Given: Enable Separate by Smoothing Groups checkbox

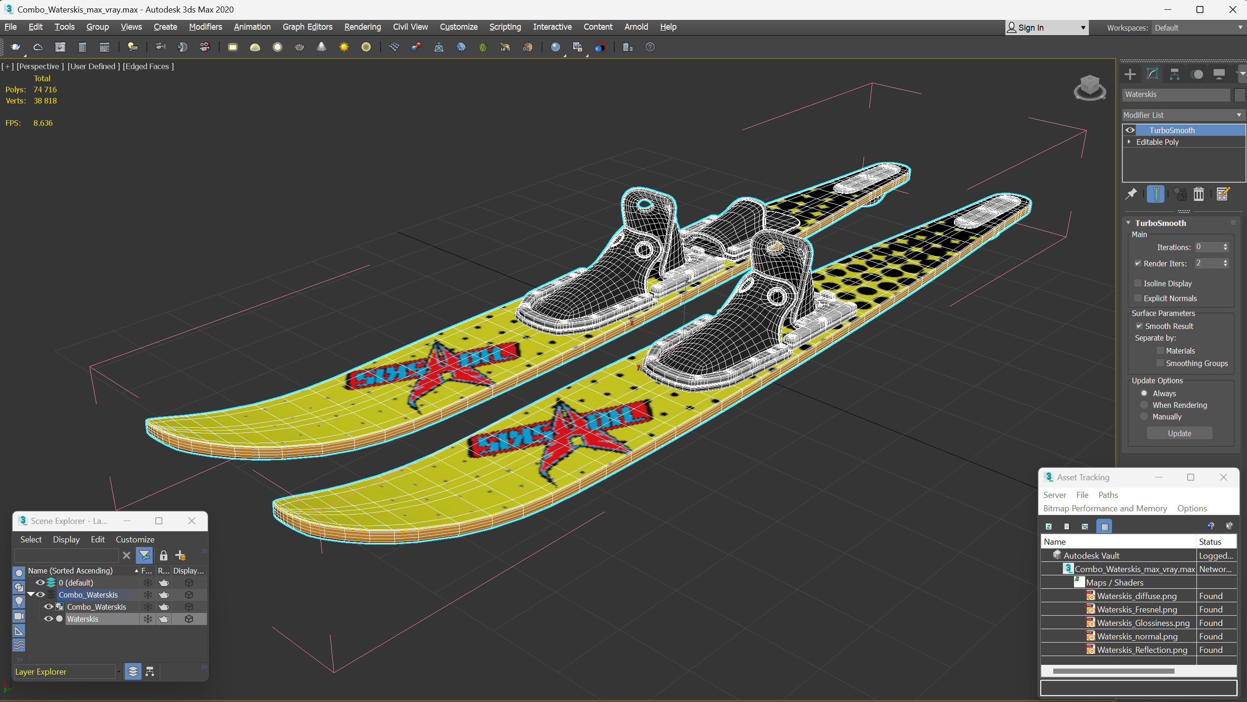Looking at the screenshot, I should click(x=1160, y=363).
